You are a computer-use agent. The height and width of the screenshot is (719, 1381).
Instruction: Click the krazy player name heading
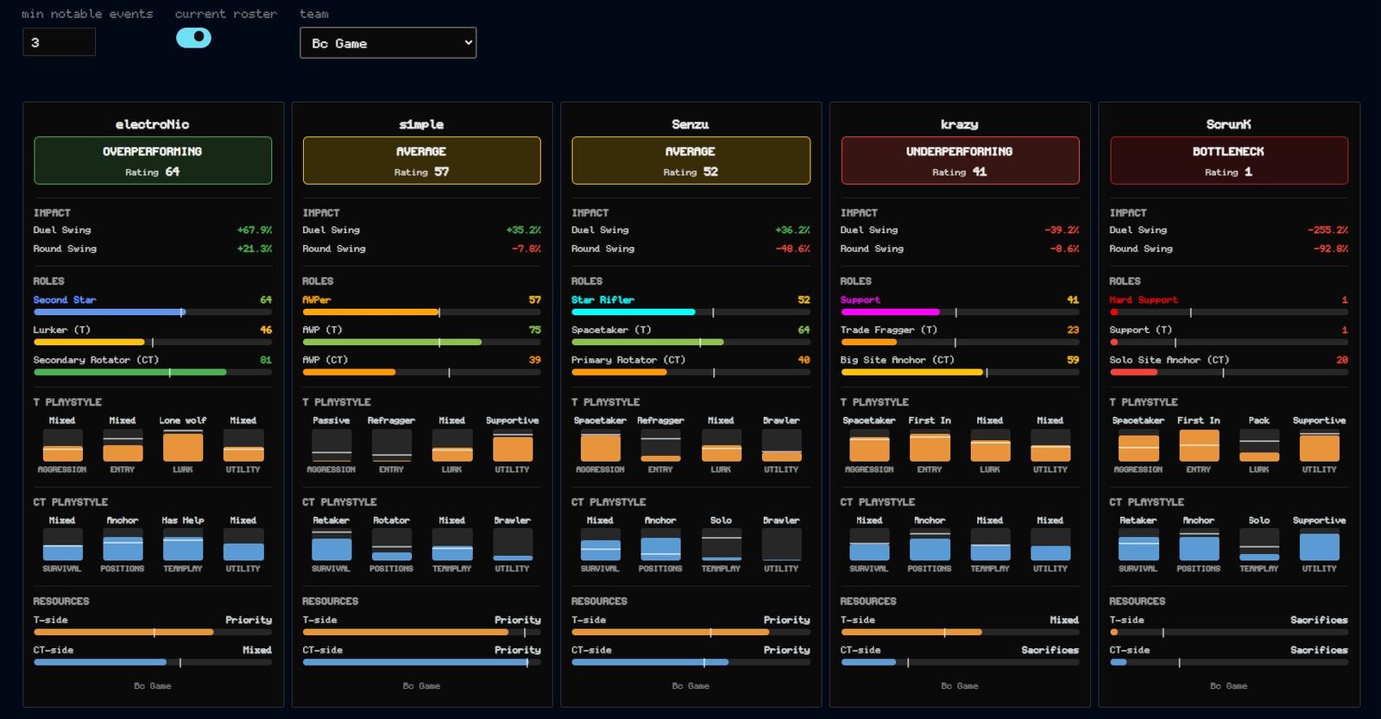(960, 124)
